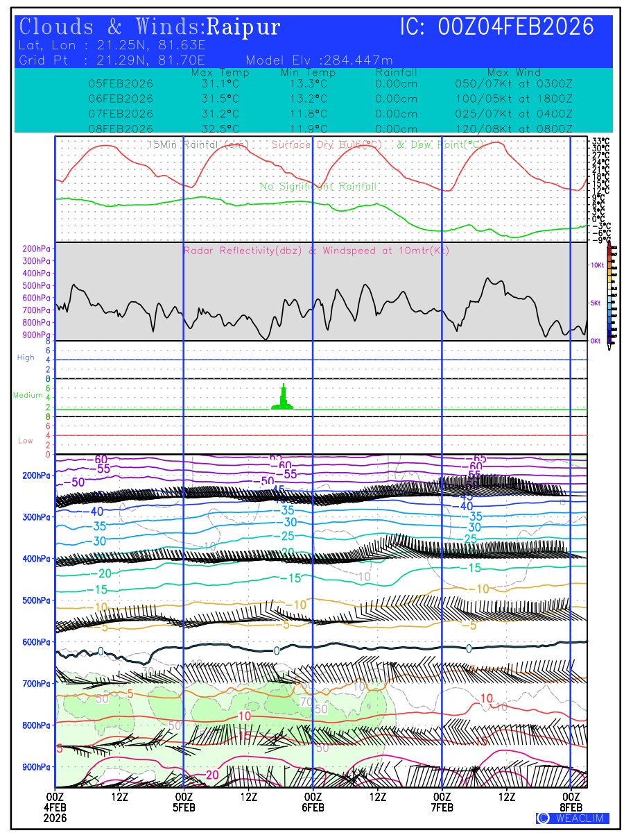This screenshot has width=624, height=833.
Task: Select the 00Z 7FEB time axis label
Action: coord(442,802)
